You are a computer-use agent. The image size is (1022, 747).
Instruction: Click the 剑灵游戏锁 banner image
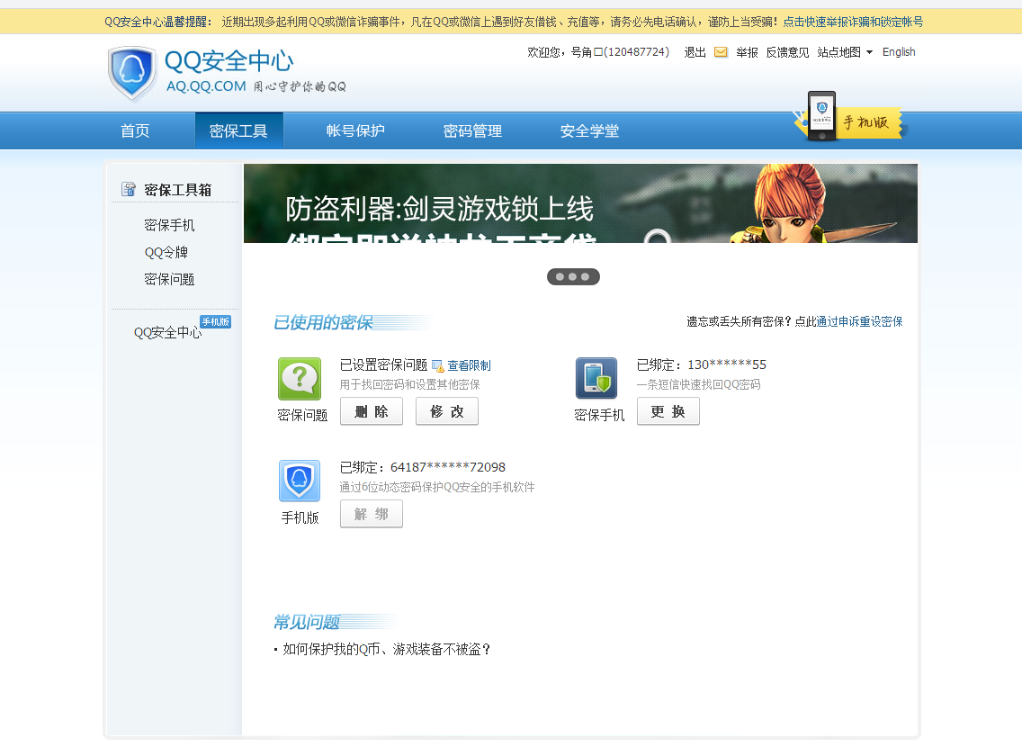[x=581, y=203]
